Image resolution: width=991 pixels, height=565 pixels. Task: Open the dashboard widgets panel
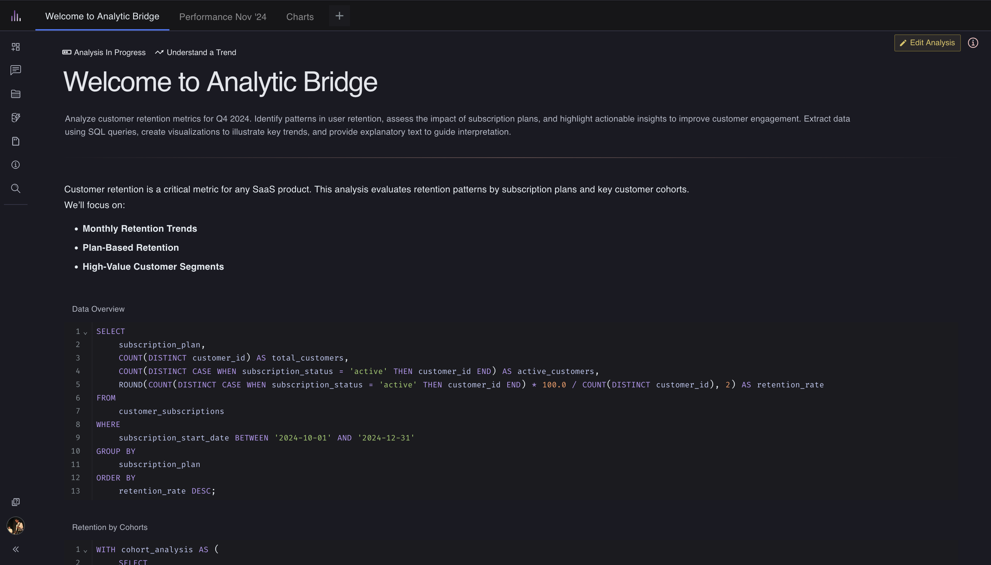(x=15, y=47)
